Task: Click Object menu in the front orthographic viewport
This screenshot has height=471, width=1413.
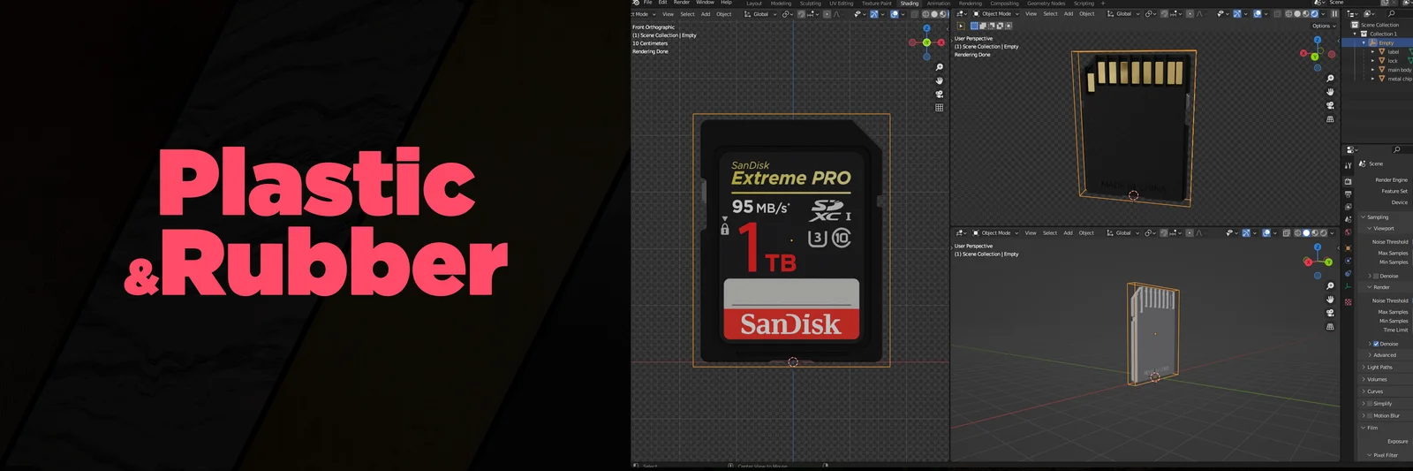Action: coord(724,14)
